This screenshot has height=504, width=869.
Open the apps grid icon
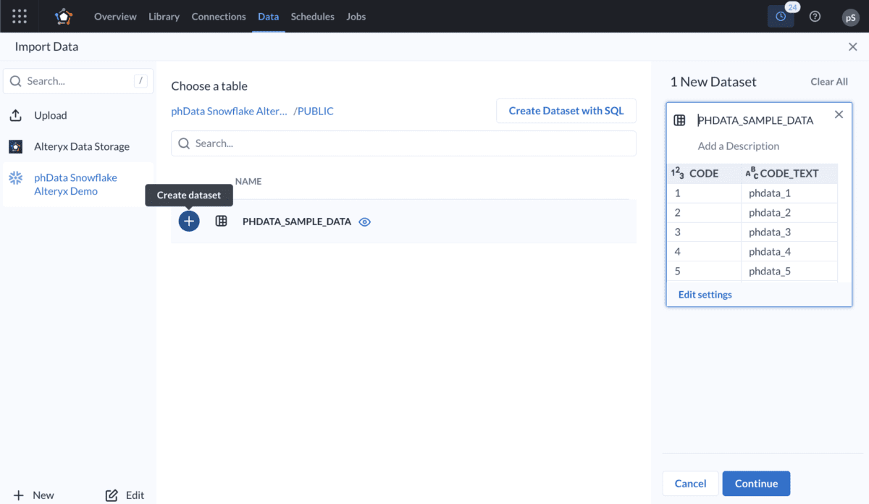tap(19, 16)
